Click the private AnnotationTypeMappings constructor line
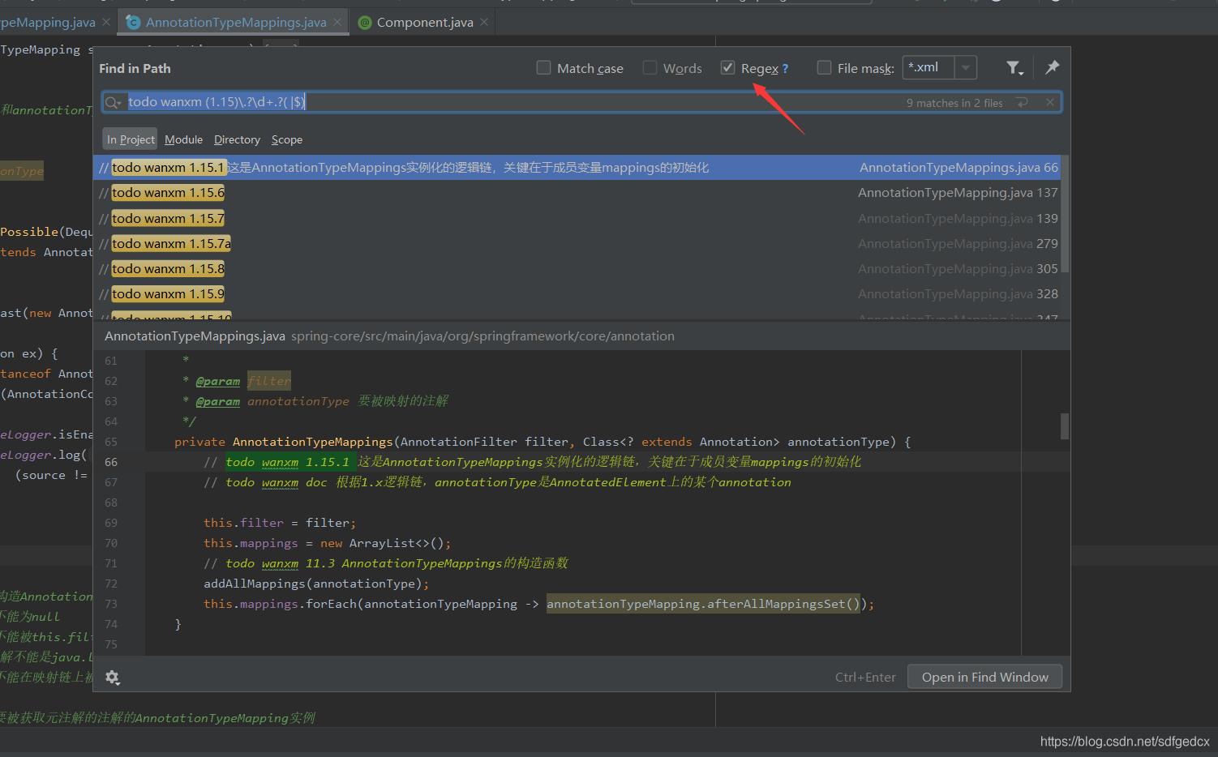 coord(543,442)
